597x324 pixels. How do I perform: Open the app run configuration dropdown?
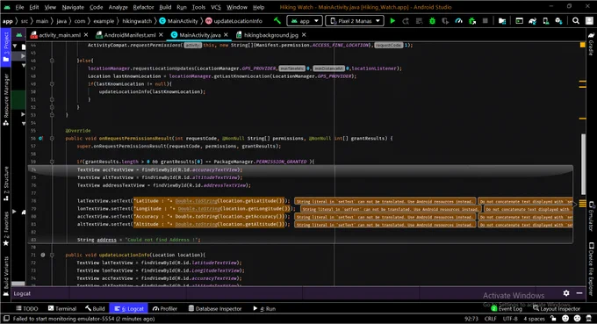click(305, 21)
